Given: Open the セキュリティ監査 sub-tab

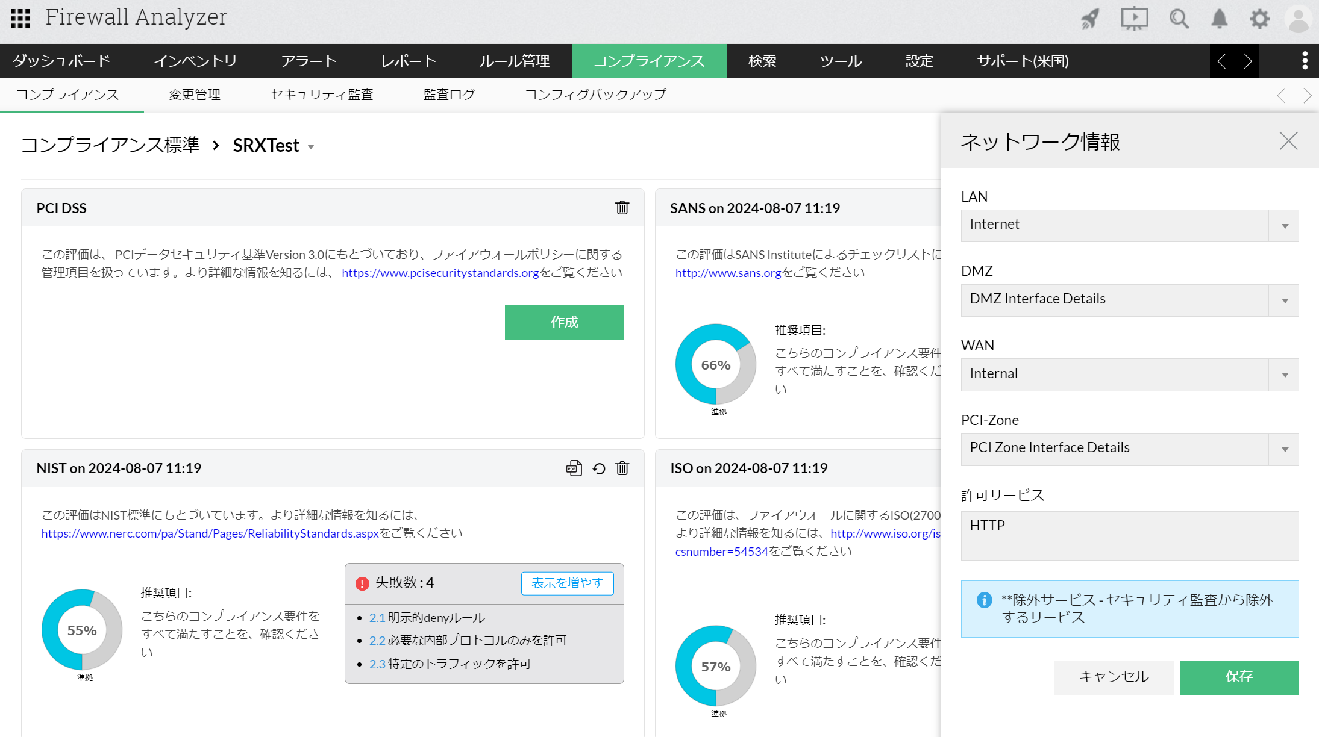Looking at the screenshot, I should pyautogui.click(x=322, y=95).
